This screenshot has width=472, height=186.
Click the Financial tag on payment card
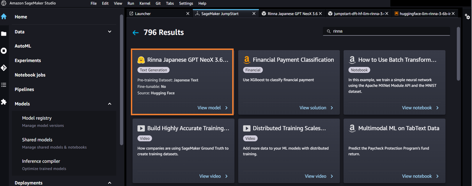253,70
